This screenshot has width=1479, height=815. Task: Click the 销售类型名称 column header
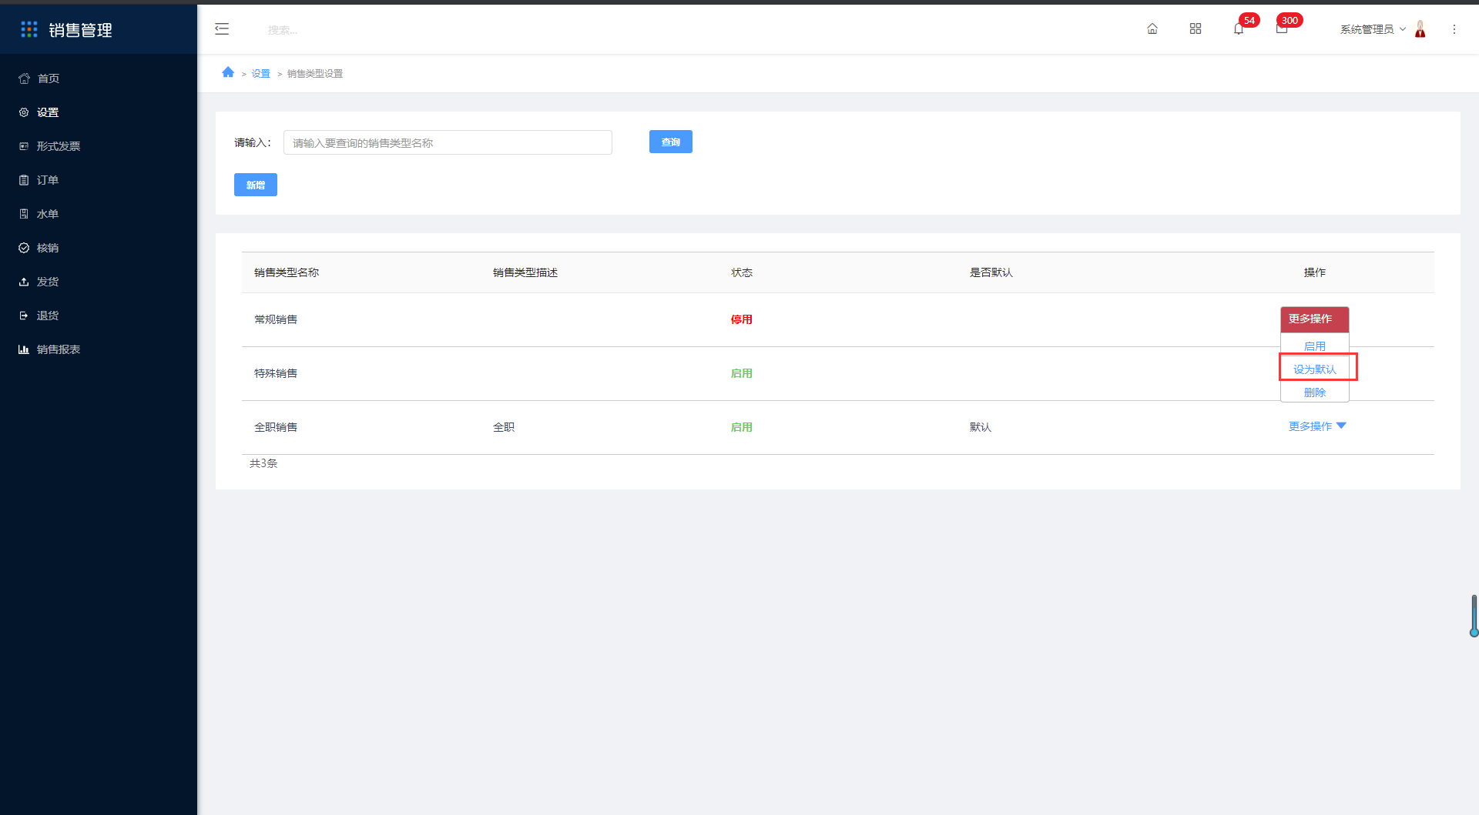[287, 272]
